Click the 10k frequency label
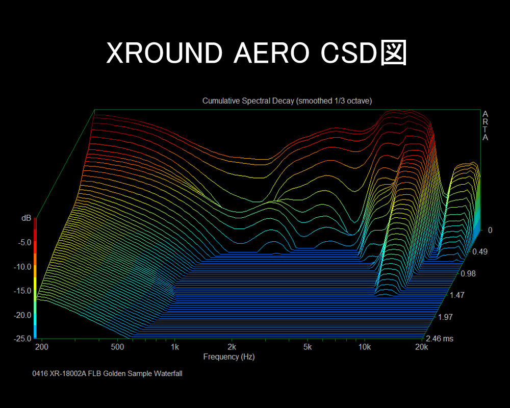This screenshot has height=408, width=510. click(x=365, y=347)
